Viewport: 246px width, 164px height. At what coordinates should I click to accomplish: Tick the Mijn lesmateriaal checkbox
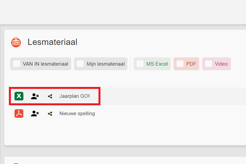pyautogui.click(x=80, y=64)
